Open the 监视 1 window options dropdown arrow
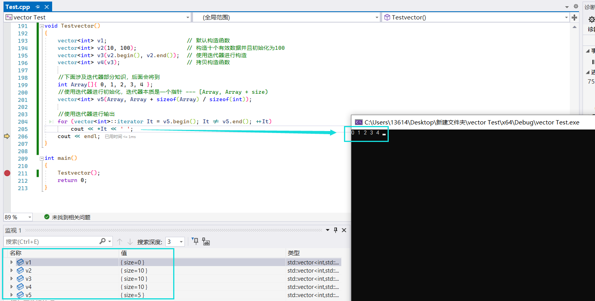 pyautogui.click(x=328, y=230)
